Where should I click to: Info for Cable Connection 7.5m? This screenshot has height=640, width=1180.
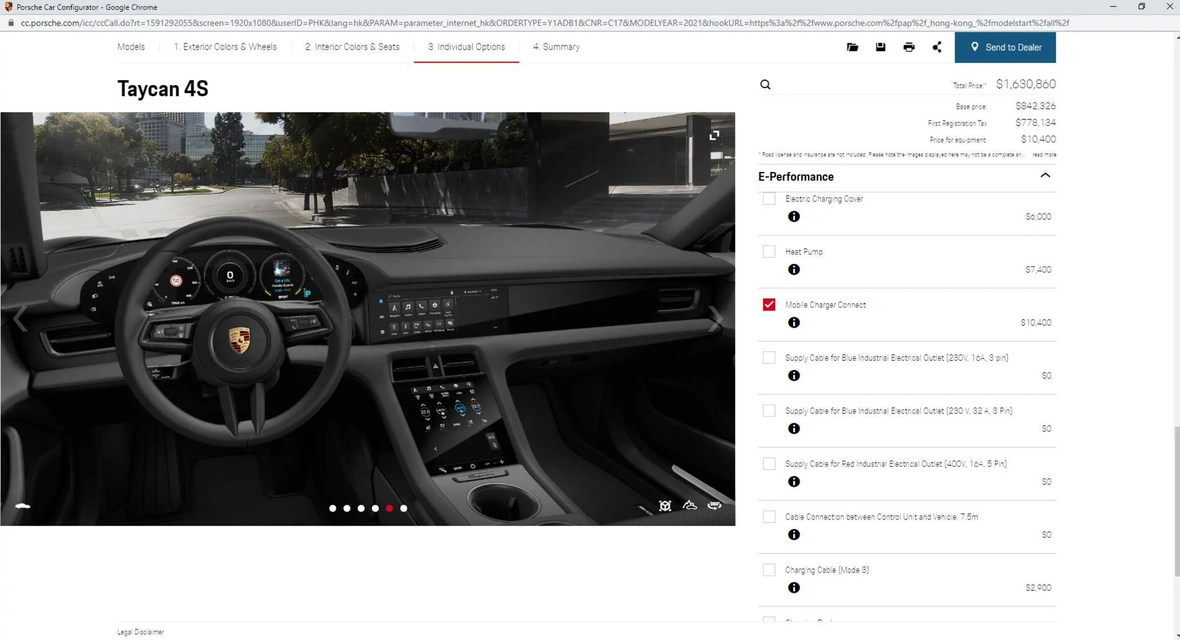pos(794,534)
